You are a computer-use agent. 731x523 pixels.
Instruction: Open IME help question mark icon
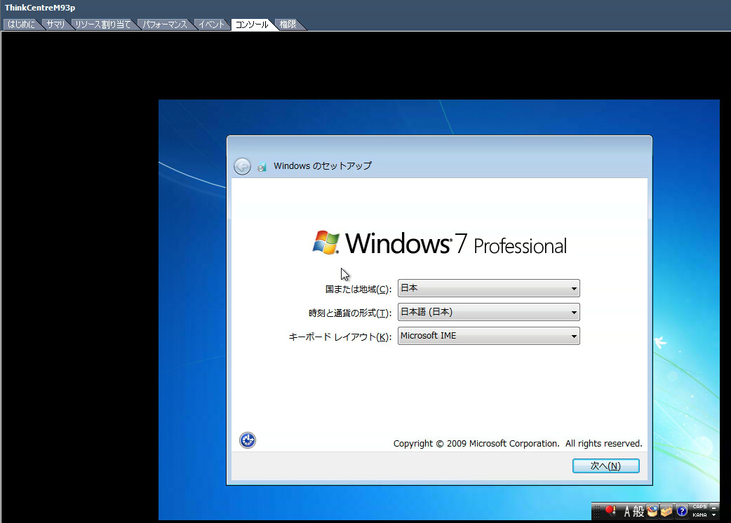[682, 511]
